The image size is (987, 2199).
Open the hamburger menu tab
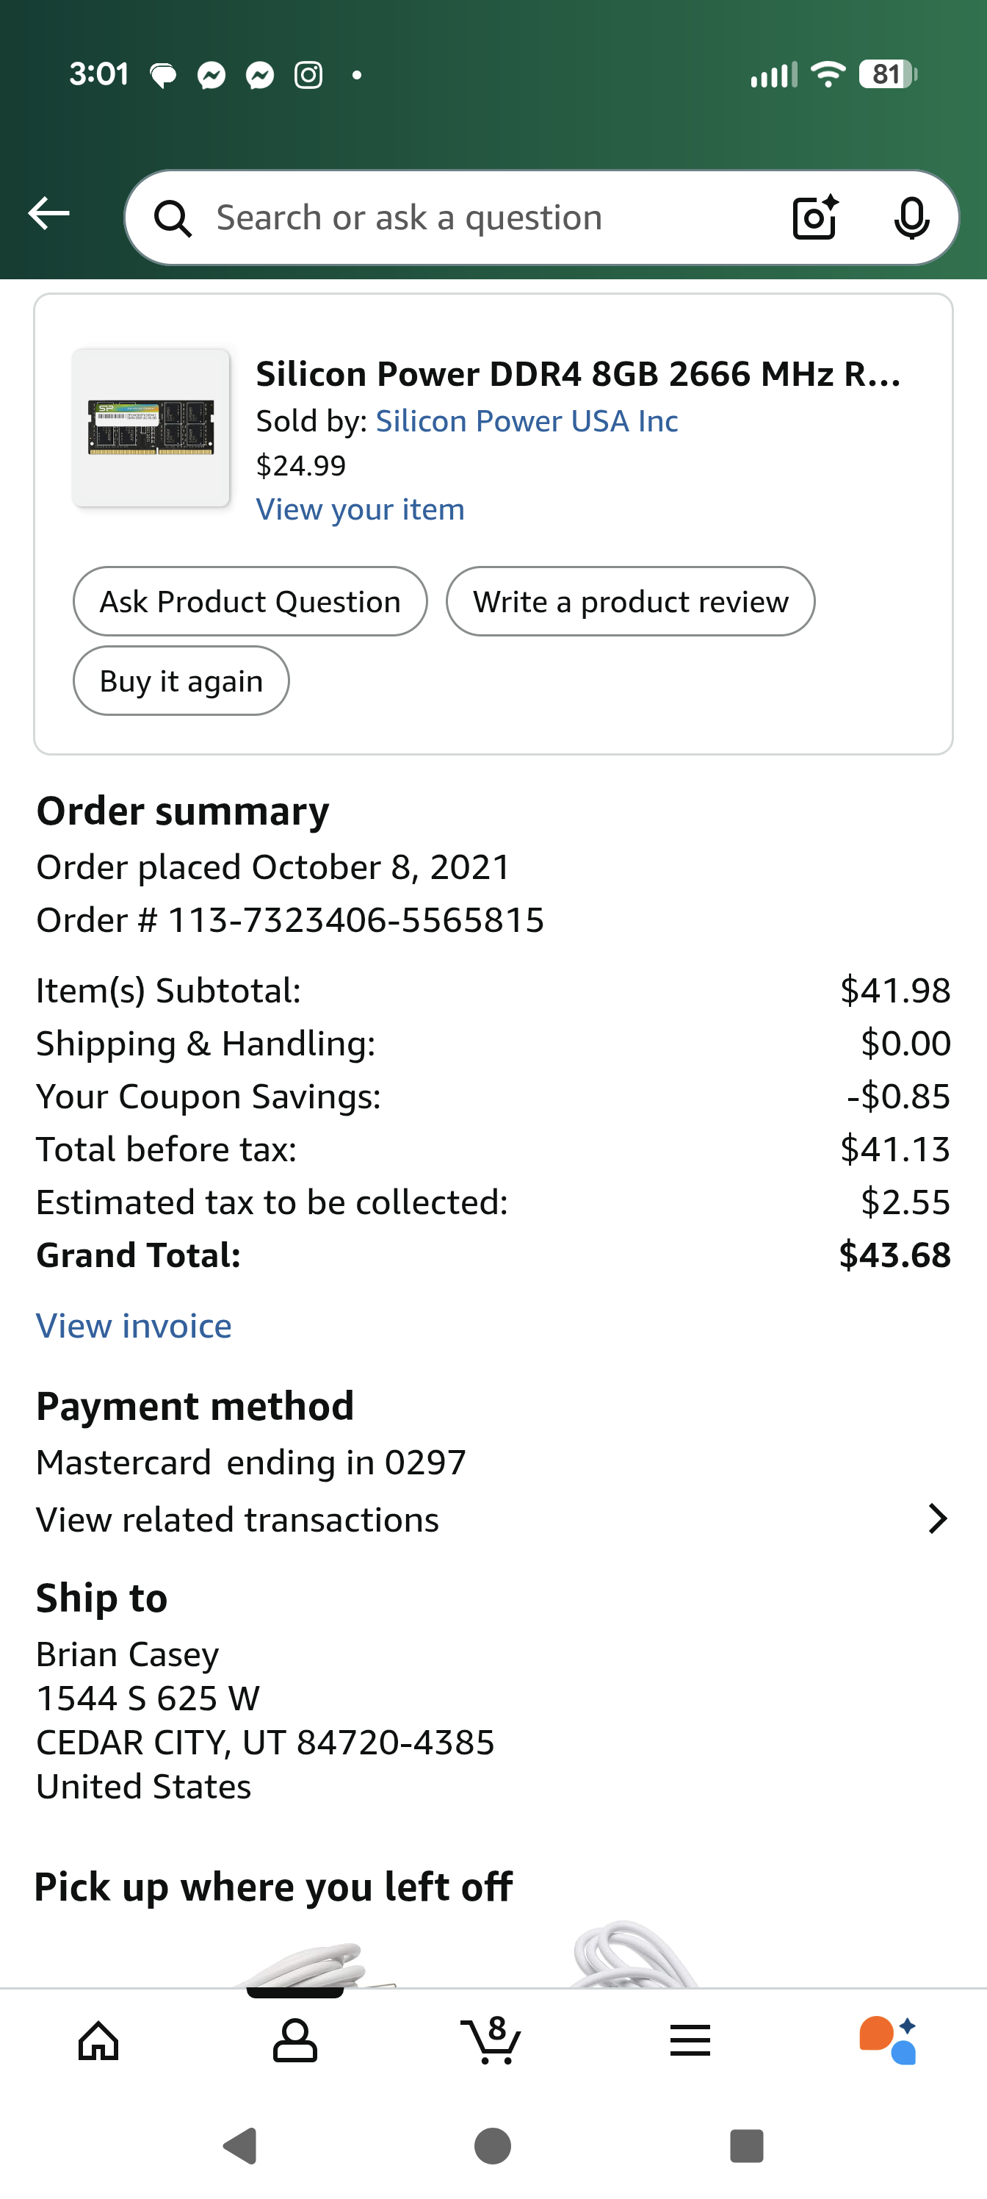click(690, 2040)
